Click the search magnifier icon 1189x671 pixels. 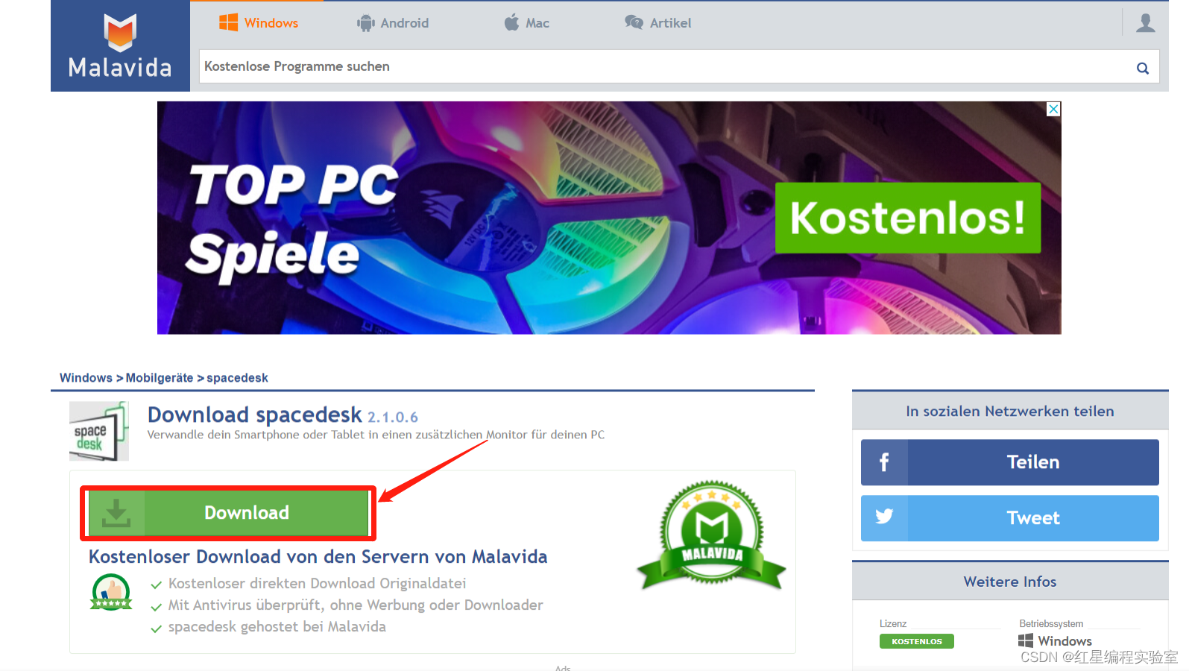(x=1142, y=68)
